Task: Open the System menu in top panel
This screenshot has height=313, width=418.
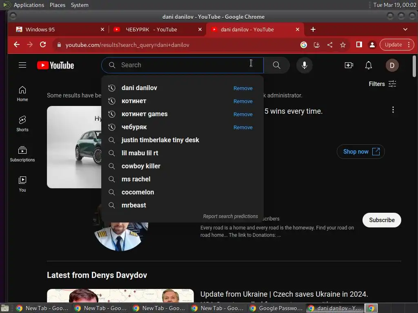Action: pyautogui.click(x=80, y=5)
